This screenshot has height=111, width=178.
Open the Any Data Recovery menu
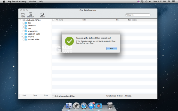tap(17, 1)
